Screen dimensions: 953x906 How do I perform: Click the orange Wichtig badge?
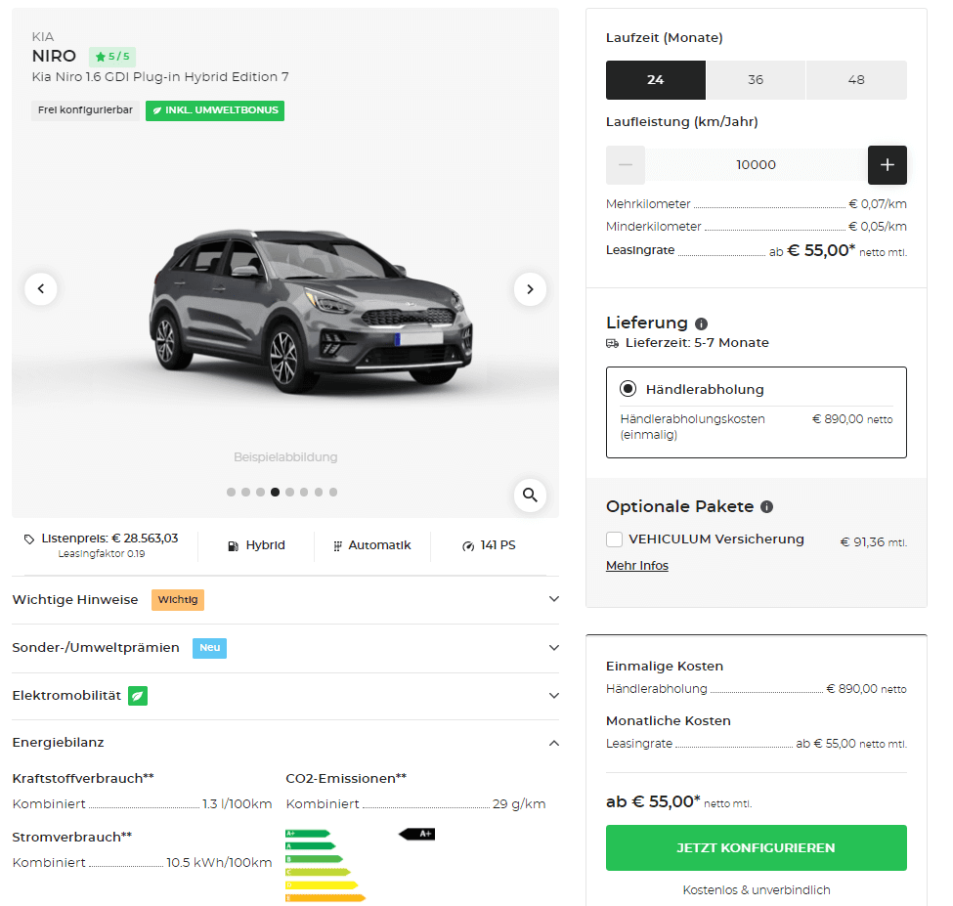(x=178, y=600)
